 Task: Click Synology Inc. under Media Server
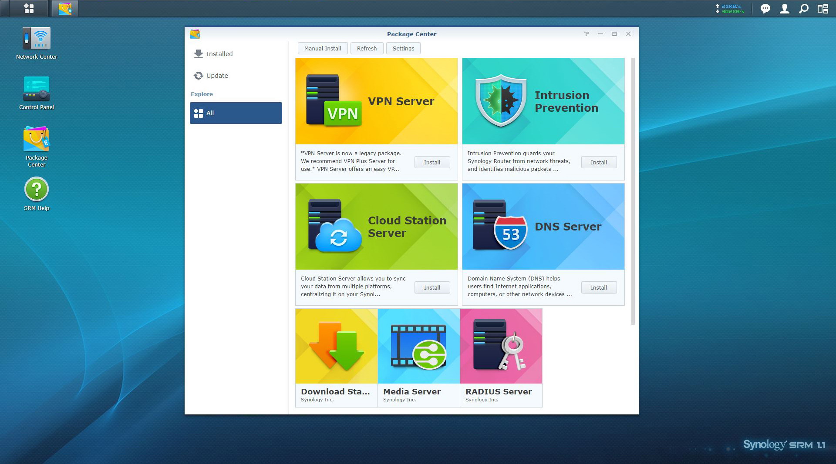[400, 400]
